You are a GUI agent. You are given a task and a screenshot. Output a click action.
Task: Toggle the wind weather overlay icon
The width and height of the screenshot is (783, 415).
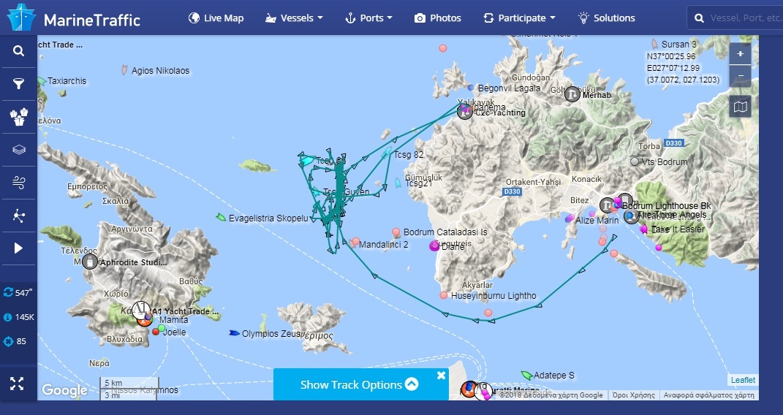coord(18,183)
